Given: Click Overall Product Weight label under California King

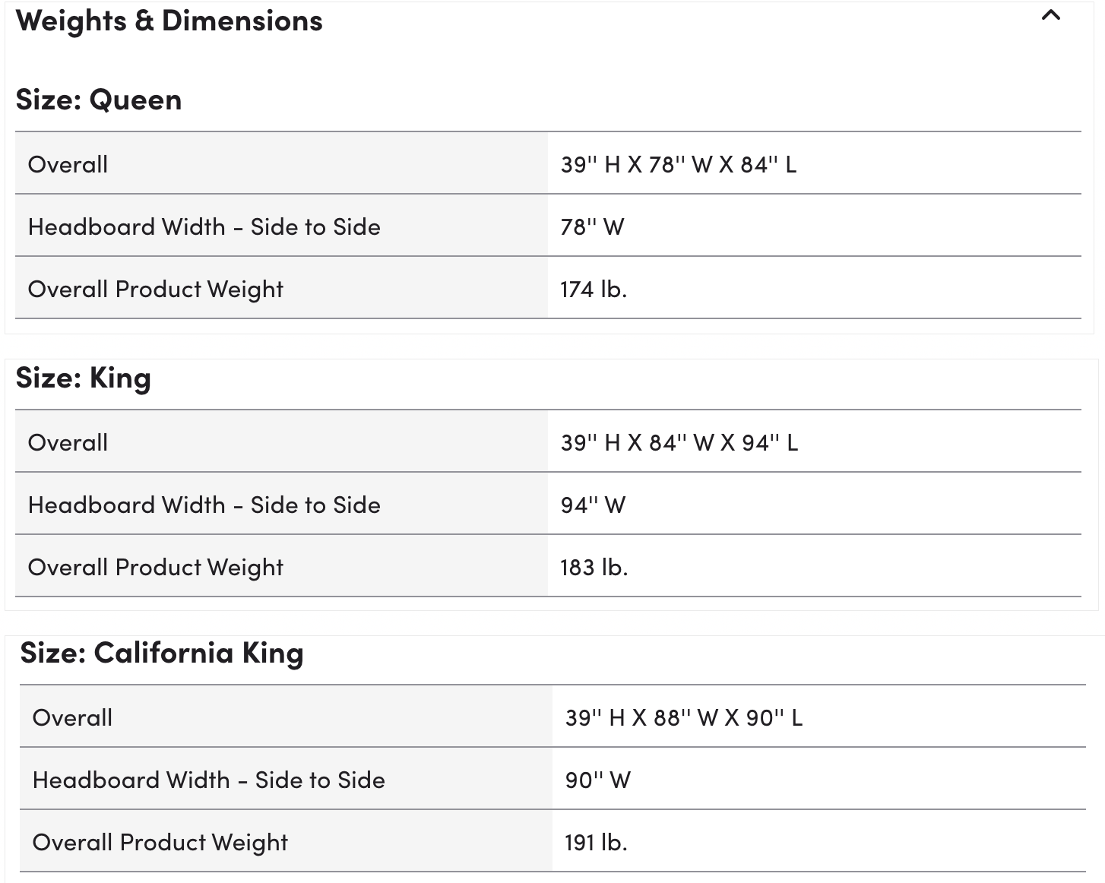Looking at the screenshot, I should (x=160, y=843).
